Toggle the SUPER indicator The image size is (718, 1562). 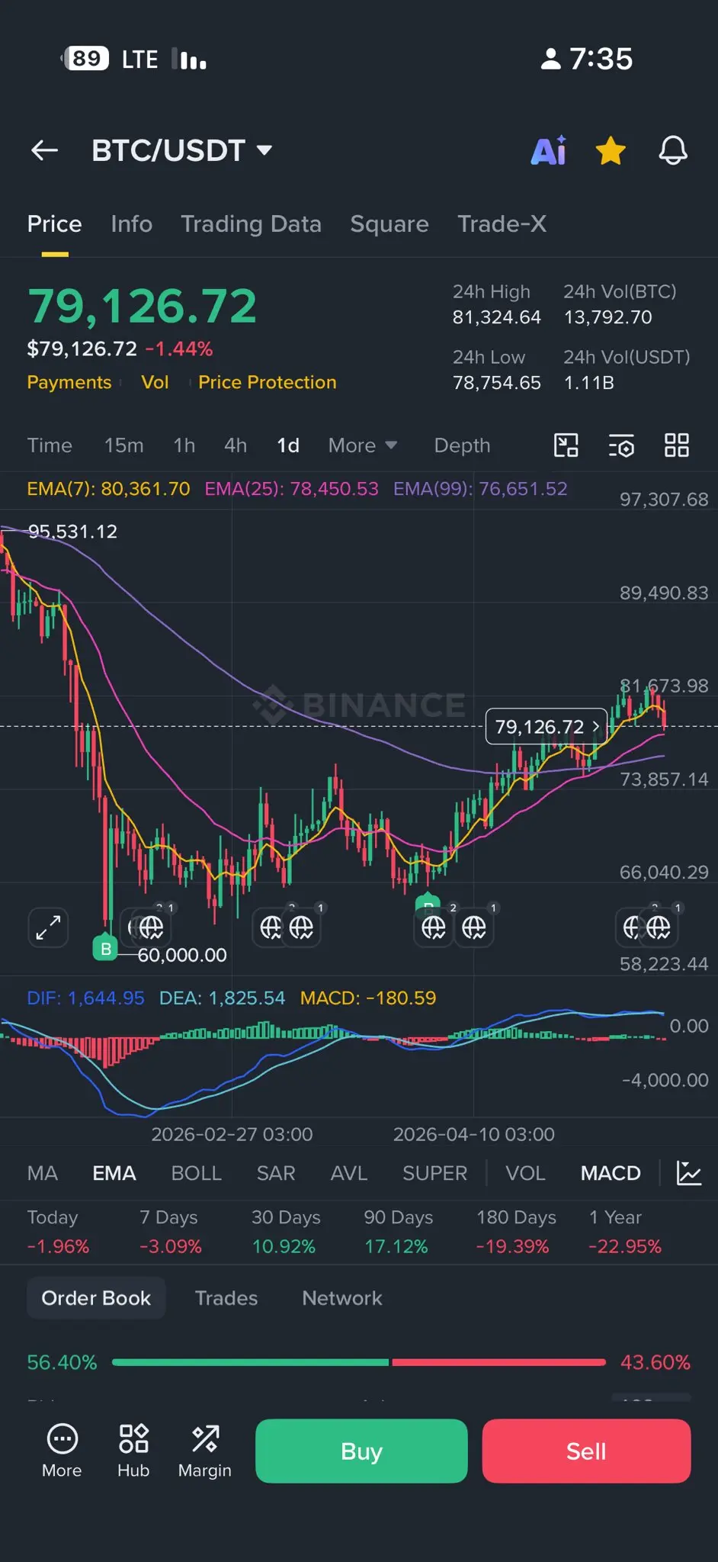pos(434,1173)
